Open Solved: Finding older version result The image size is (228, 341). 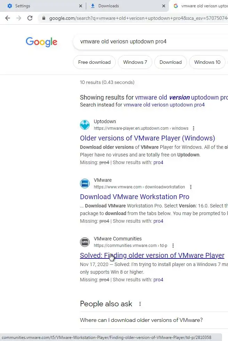point(152,255)
